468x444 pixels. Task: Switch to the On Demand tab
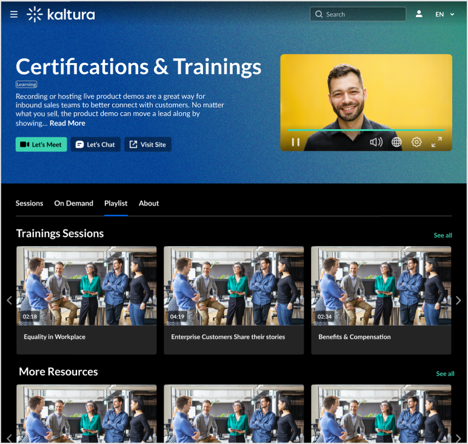click(x=74, y=203)
